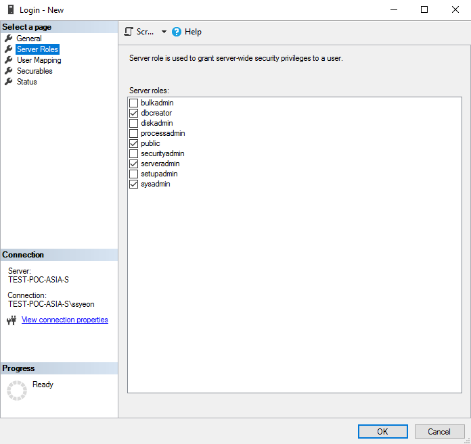Image resolution: width=471 pixels, height=444 pixels.
Task: Click connection text TEST-POC-ASIA-S\ssyeon
Action: coord(51,304)
